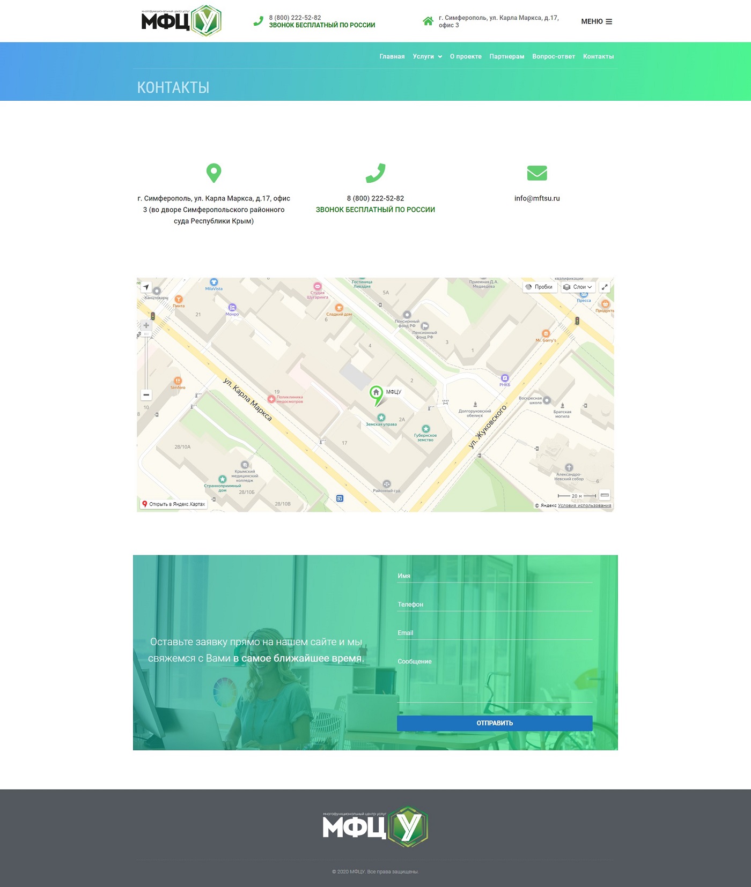The height and width of the screenshot is (887, 751).
Task: Select Контакты in the navigation bar
Action: click(599, 56)
